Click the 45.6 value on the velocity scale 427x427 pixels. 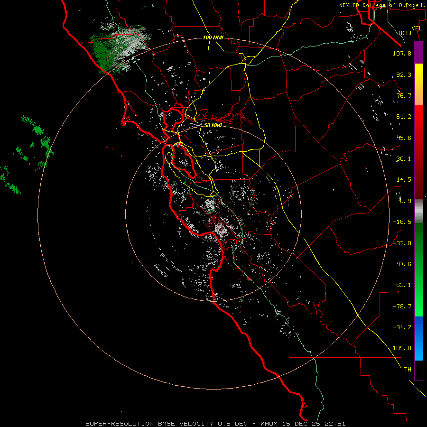coord(404,138)
